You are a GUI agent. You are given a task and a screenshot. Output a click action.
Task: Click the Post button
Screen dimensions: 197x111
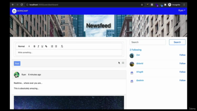17,64
